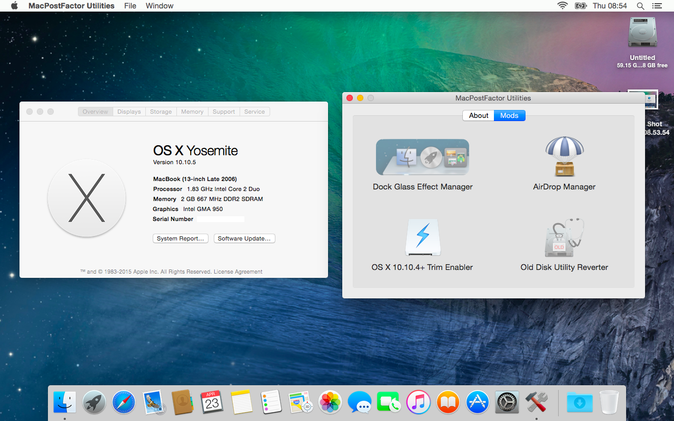Screen dimensions: 674x421
Task: Open the OS X 10.10.4+ Trim Enabler icon
Action: pyautogui.click(x=422, y=237)
